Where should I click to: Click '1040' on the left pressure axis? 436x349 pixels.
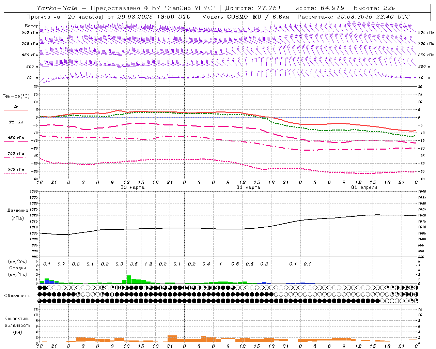coord(34,192)
